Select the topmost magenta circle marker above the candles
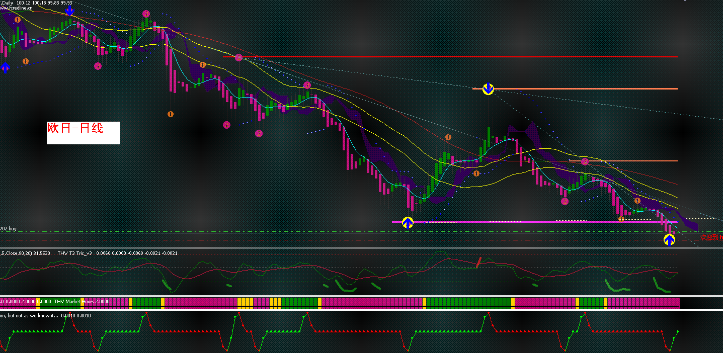The width and height of the screenshot is (723, 353). click(146, 14)
